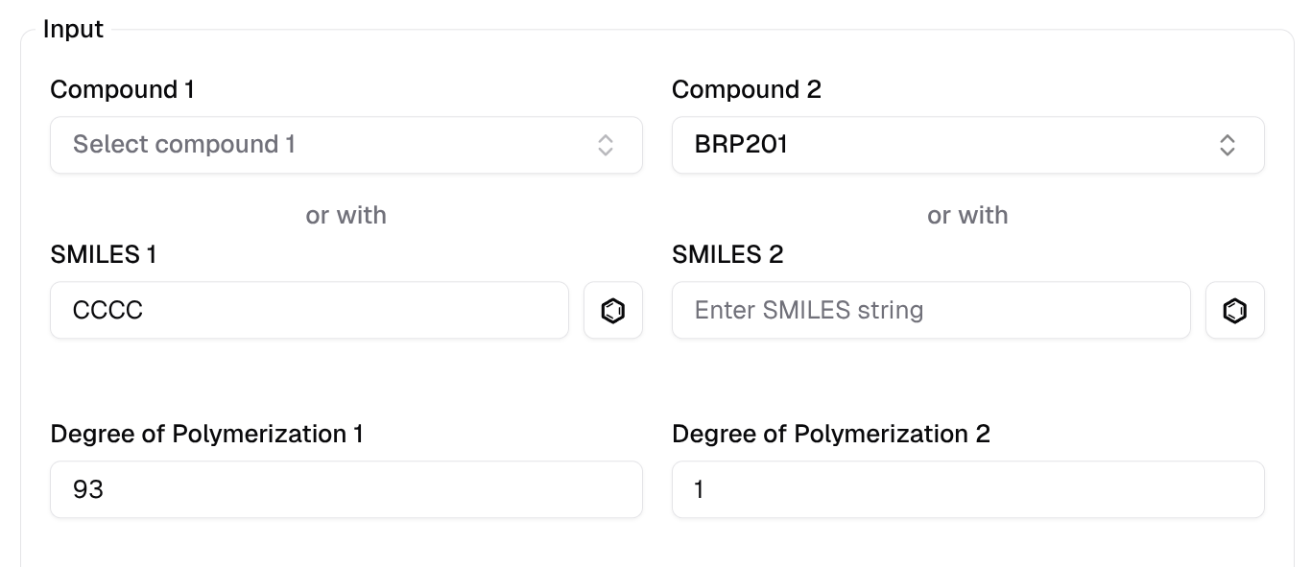The height and width of the screenshot is (567, 1311).
Task: Click the chevron arrows in Compound 1 selector
Action: click(606, 145)
